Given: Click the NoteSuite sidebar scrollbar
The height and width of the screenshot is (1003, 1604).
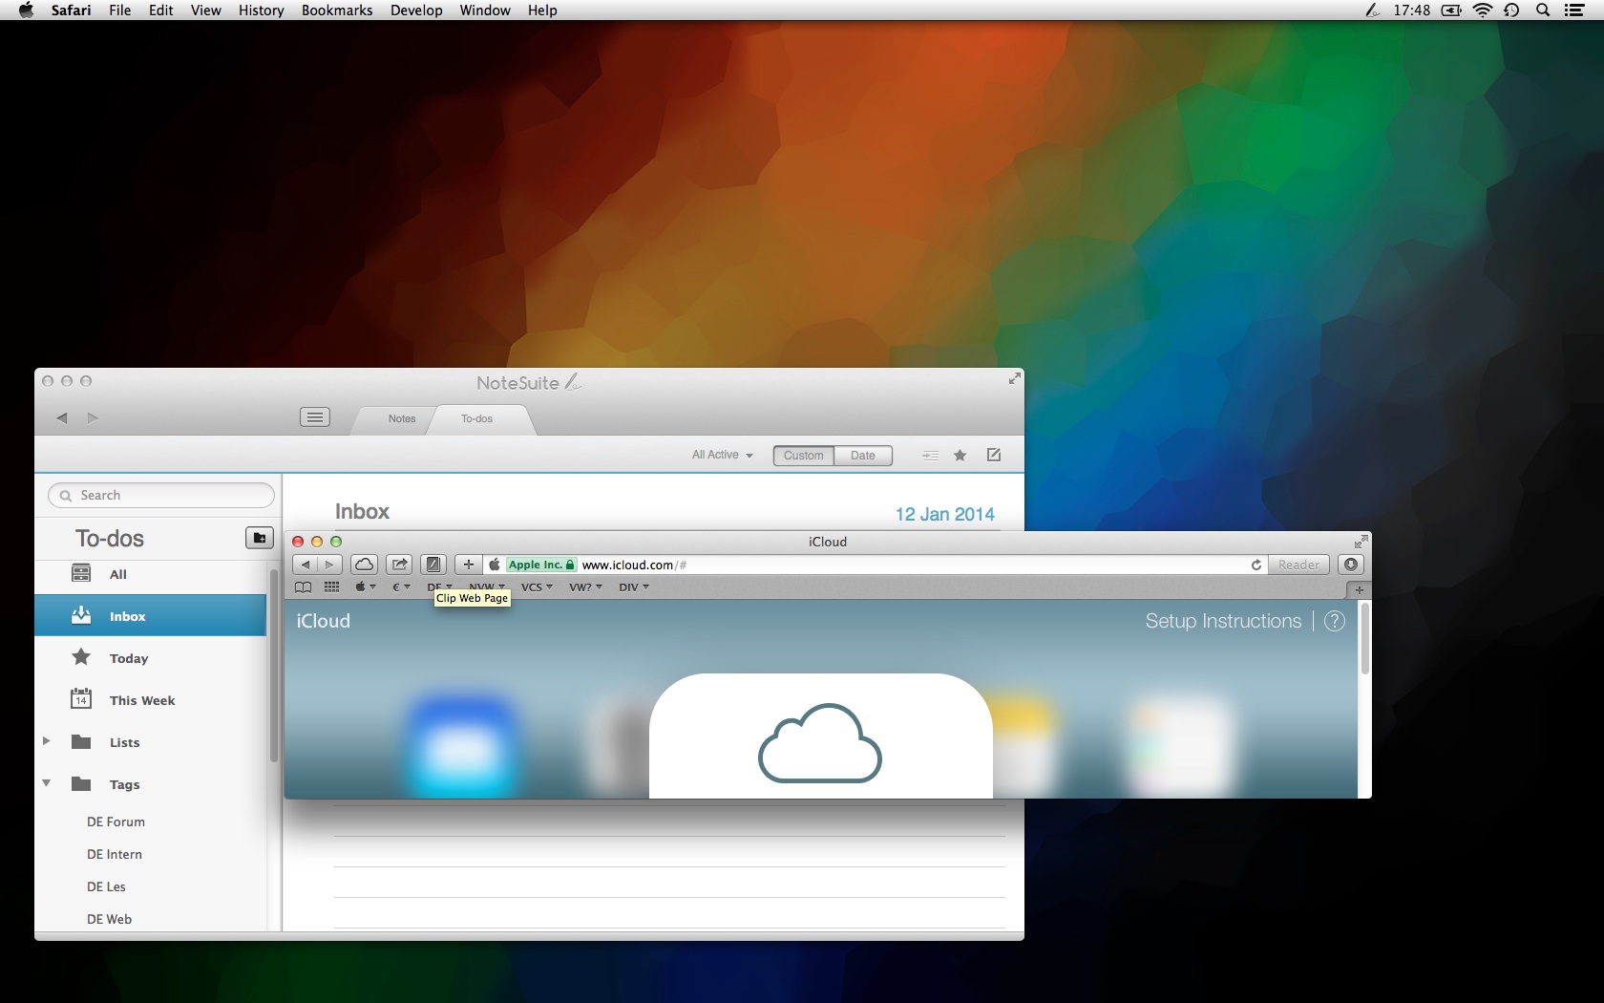Looking at the screenshot, I should [274, 666].
